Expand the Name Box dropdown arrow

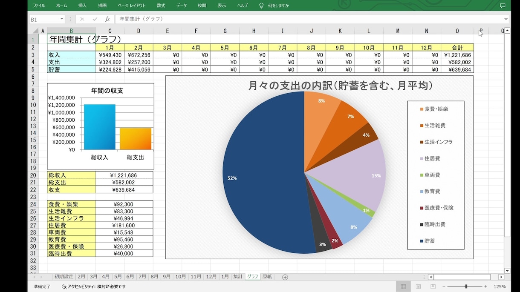[62, 19]
